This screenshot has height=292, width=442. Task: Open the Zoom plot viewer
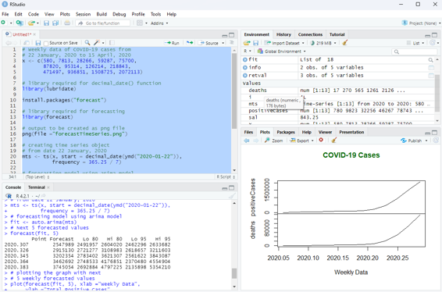point(274,141)
